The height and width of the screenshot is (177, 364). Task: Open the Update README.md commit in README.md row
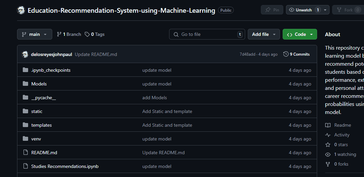click(x=163, y=153)
